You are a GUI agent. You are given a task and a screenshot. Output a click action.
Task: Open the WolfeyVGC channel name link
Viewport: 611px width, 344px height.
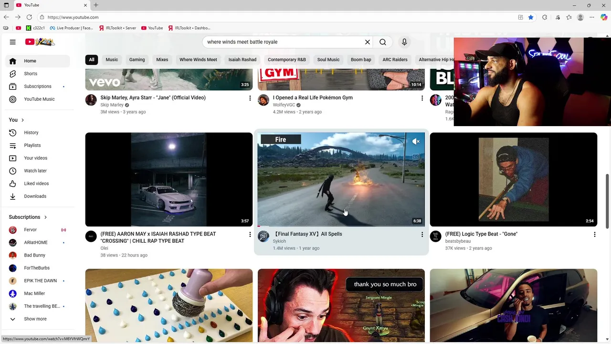pyautogui.click(x=284, y=105)
